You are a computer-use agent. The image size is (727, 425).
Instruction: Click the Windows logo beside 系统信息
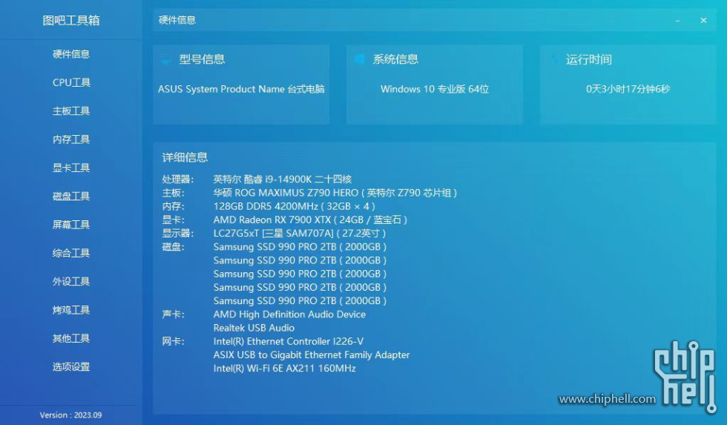pyautogui.click(x=359, y=59)
